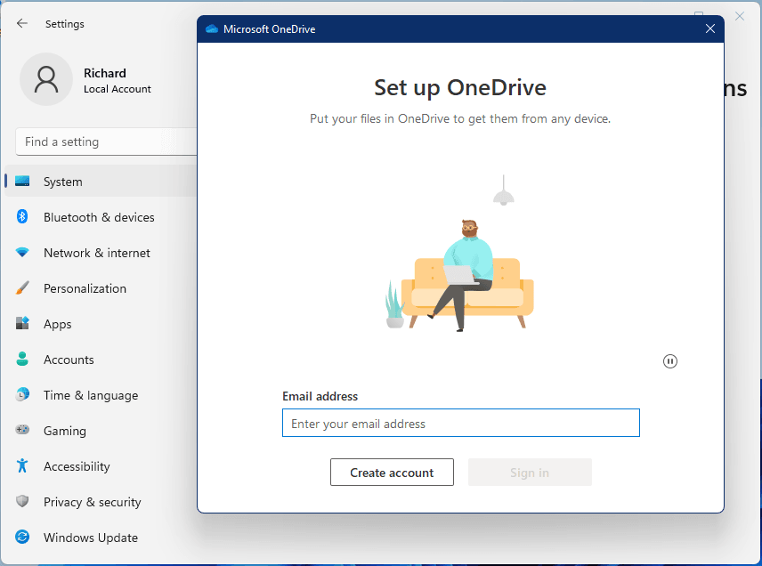Screen dimensions: 762x566
Task: Close the Settings window behind the dialog
Action: tap(740, 17)
